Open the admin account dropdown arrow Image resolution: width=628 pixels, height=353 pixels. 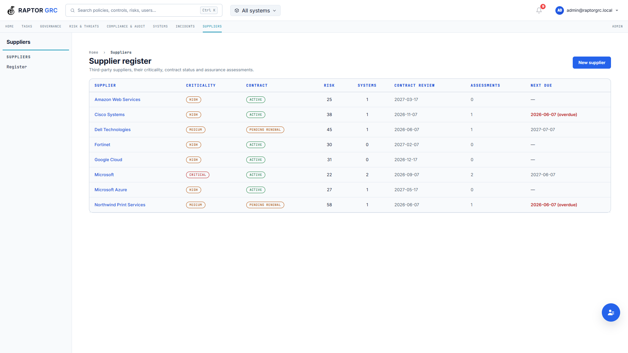point(617,10)
